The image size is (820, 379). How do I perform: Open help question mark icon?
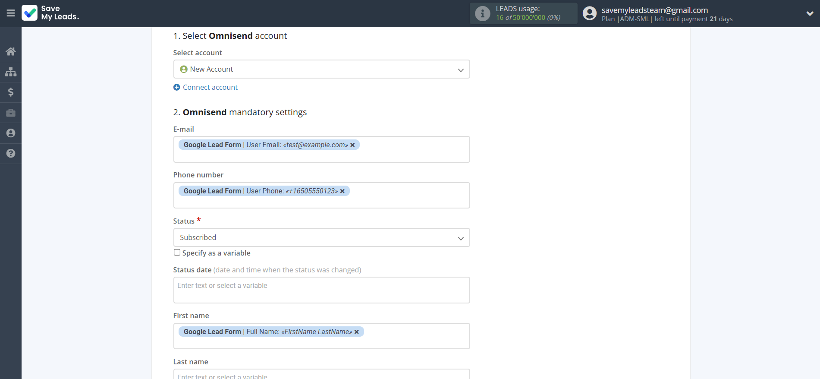click(11, 153)
